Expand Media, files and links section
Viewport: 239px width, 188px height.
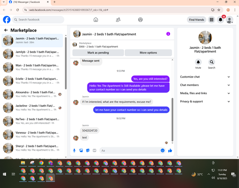pos(205,93)
